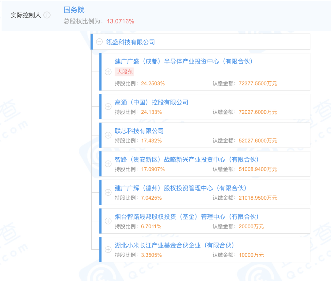The height and width of the screenshot is (281, 331).
Task: Select shareholding value 17.432%
Action: click(x=151, y=141)
